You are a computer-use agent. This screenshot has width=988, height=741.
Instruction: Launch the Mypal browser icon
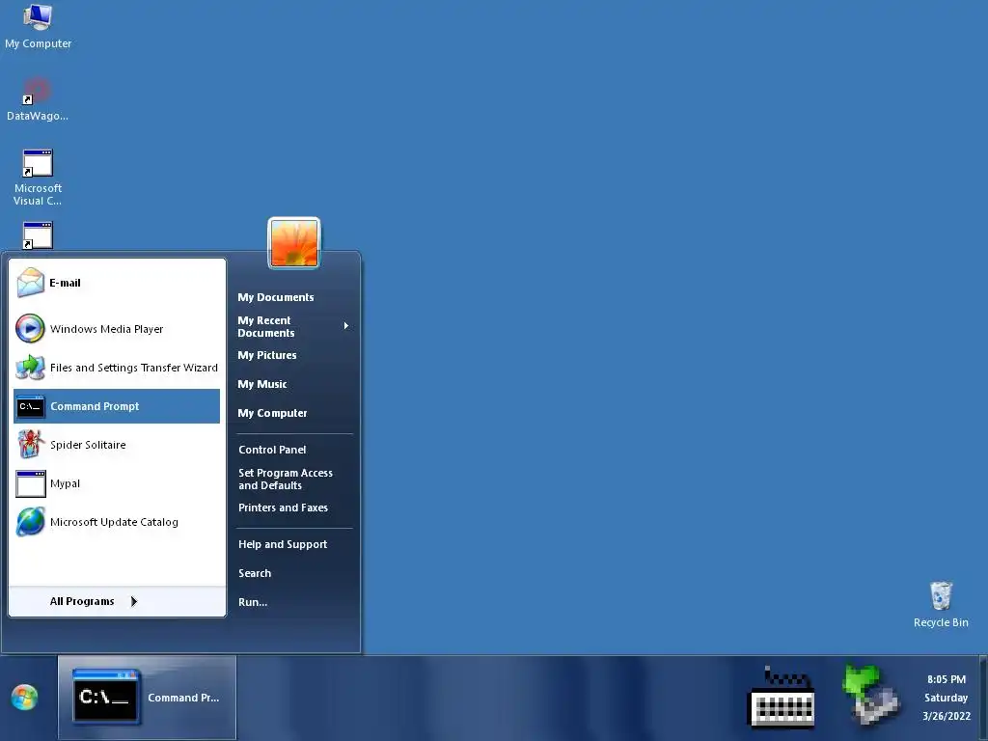[x=30, y=484]
